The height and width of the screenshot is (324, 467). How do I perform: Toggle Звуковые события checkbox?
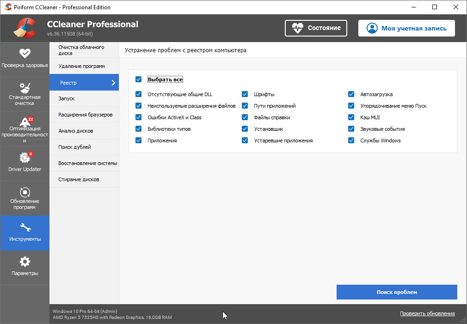tap(351, 129)
